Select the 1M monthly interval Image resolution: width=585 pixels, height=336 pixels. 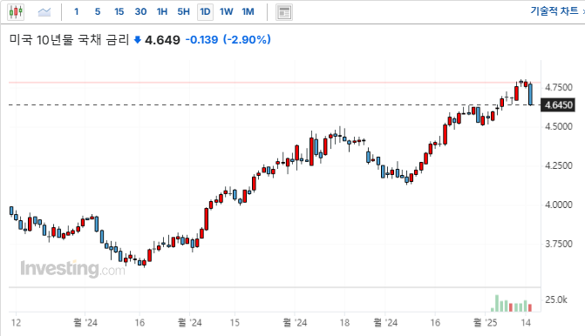point(248,12)
